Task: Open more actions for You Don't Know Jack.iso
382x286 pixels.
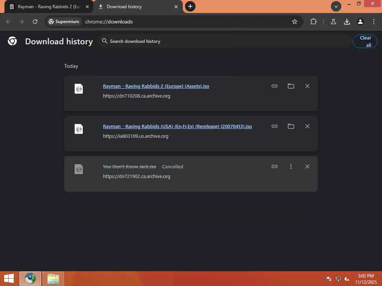Action: (x=291, y=166)
